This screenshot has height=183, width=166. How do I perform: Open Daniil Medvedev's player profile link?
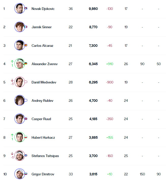click(44, 82)
